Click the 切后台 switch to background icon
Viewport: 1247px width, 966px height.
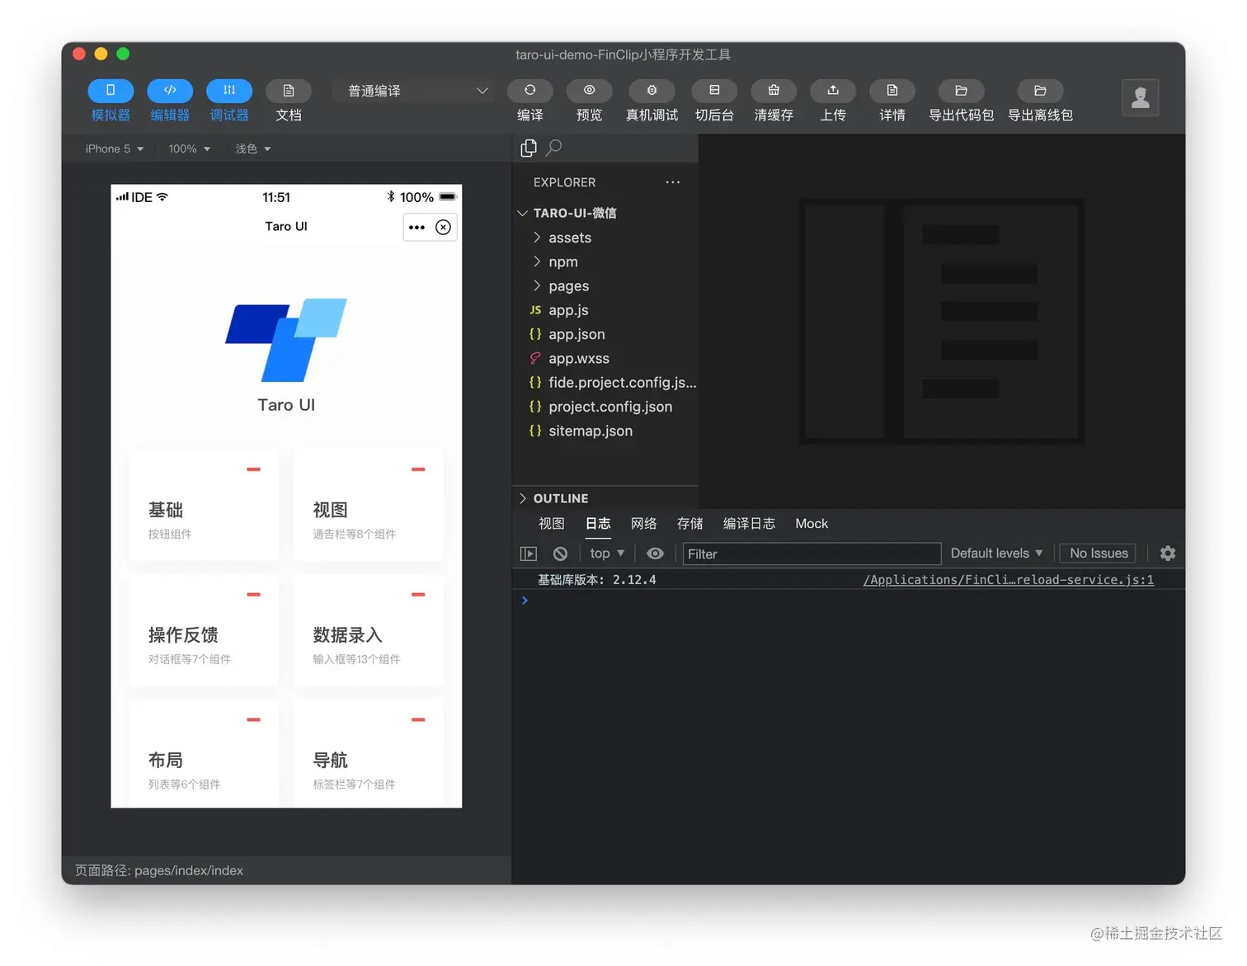click(714, 91)
